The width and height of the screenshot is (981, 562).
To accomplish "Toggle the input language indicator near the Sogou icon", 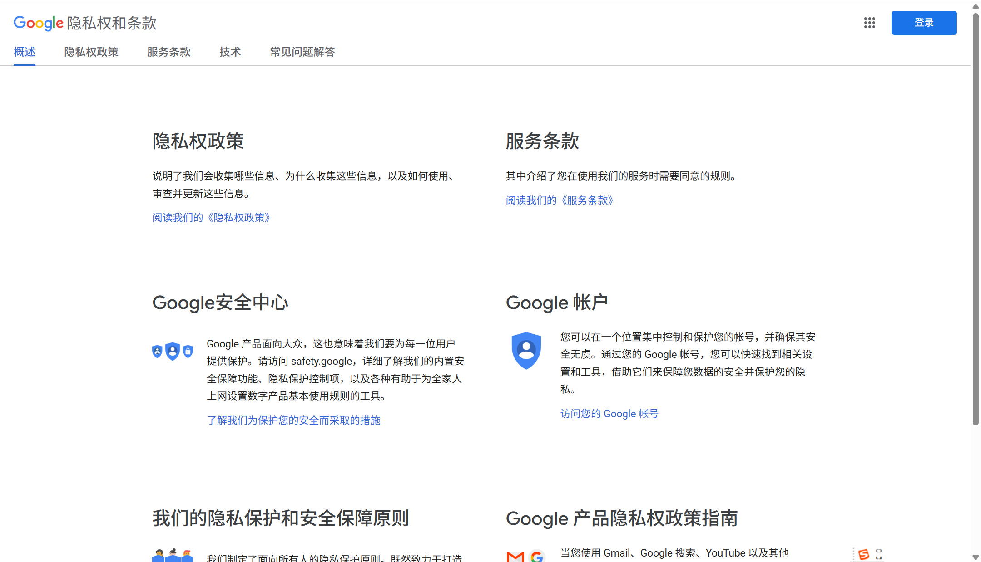I will pos(879,554).
